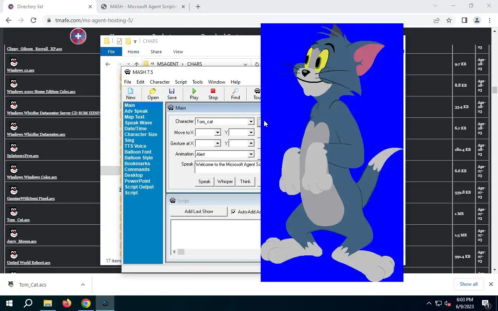Bookmark this page with the star icon
Screen dimensions: 498x311
449,20
